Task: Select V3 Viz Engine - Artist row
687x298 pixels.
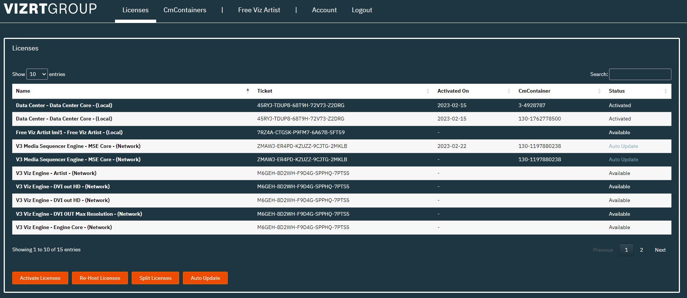Action: [342, 173]
